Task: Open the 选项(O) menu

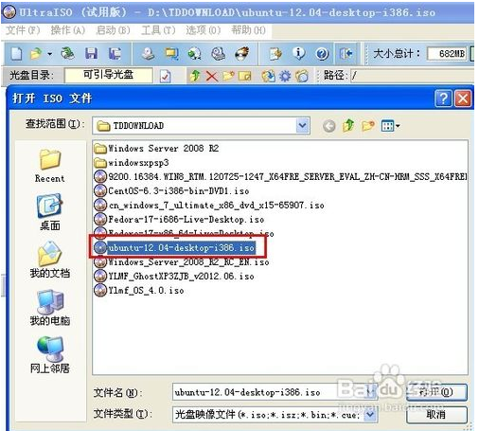Action: [204, 30]
